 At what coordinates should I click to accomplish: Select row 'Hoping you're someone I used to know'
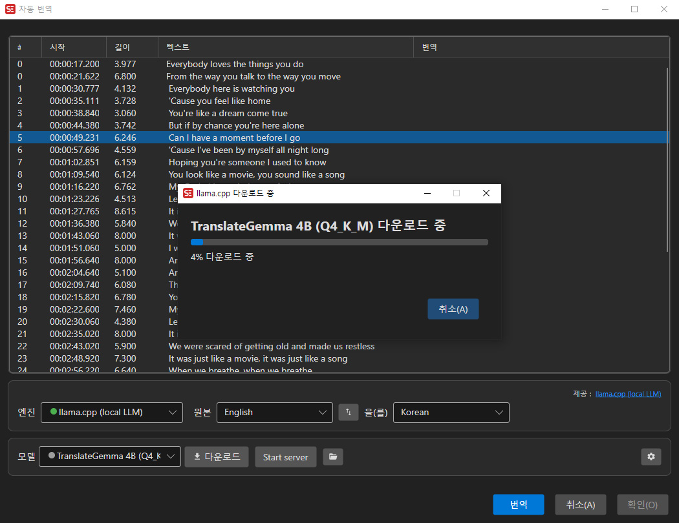[x=339, y=162]
